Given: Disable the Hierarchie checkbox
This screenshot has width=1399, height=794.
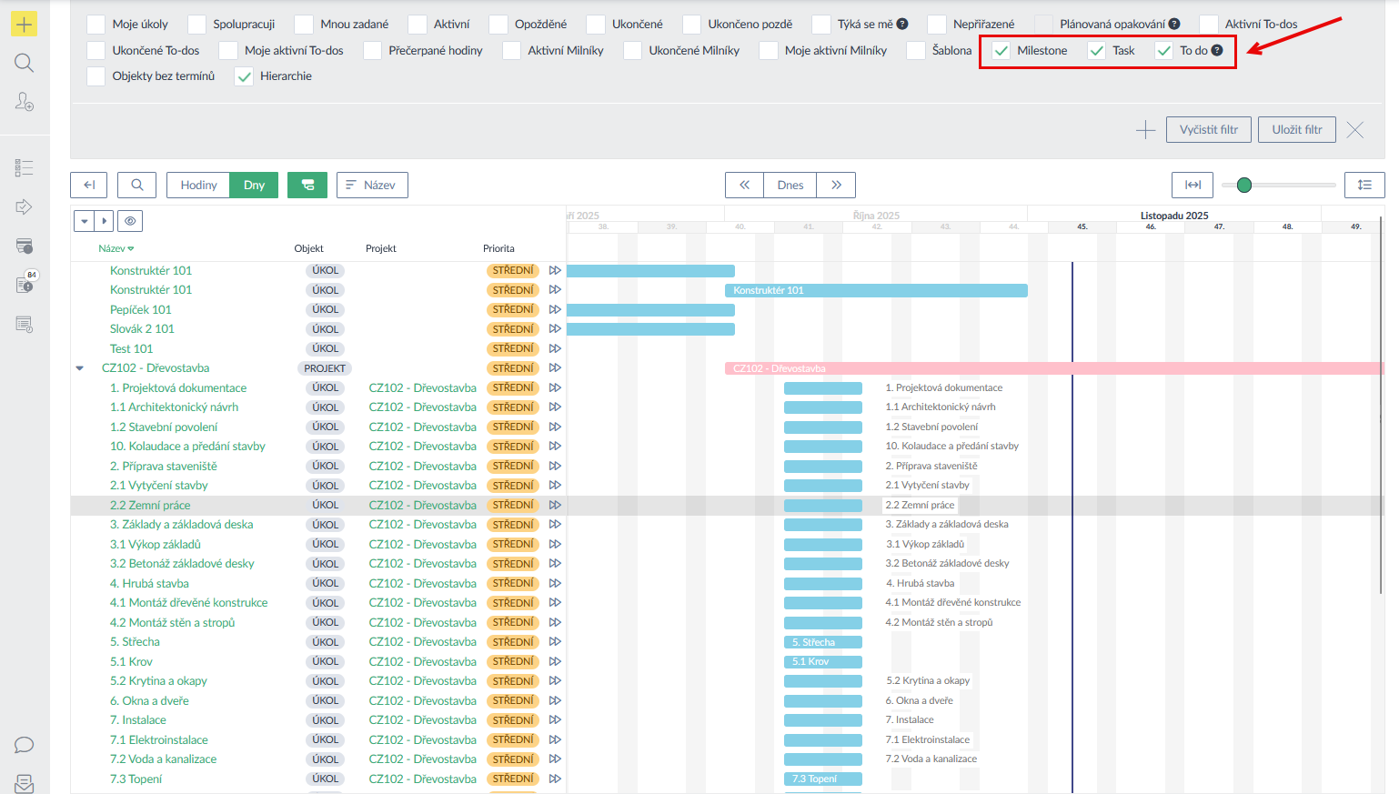Looking at the screenshot, I should pyautogui.click(x=244, y=76).
